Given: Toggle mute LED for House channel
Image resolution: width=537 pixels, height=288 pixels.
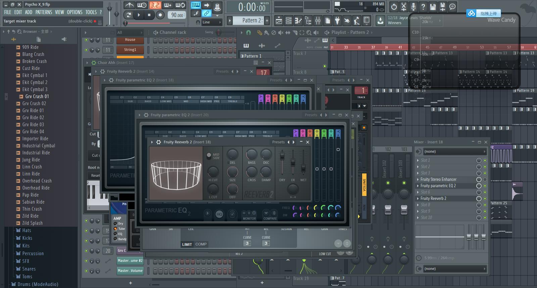Looking at the screenshot, I should (x=86, y=40).
